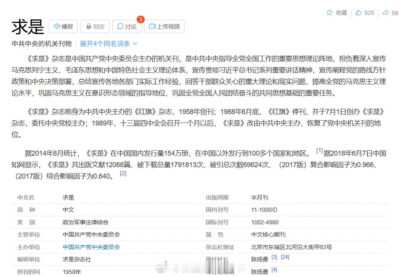Viewport: 401px width, 277px height.
Task: Click the thumbs-up like icon
Action: tap(359, 13)
